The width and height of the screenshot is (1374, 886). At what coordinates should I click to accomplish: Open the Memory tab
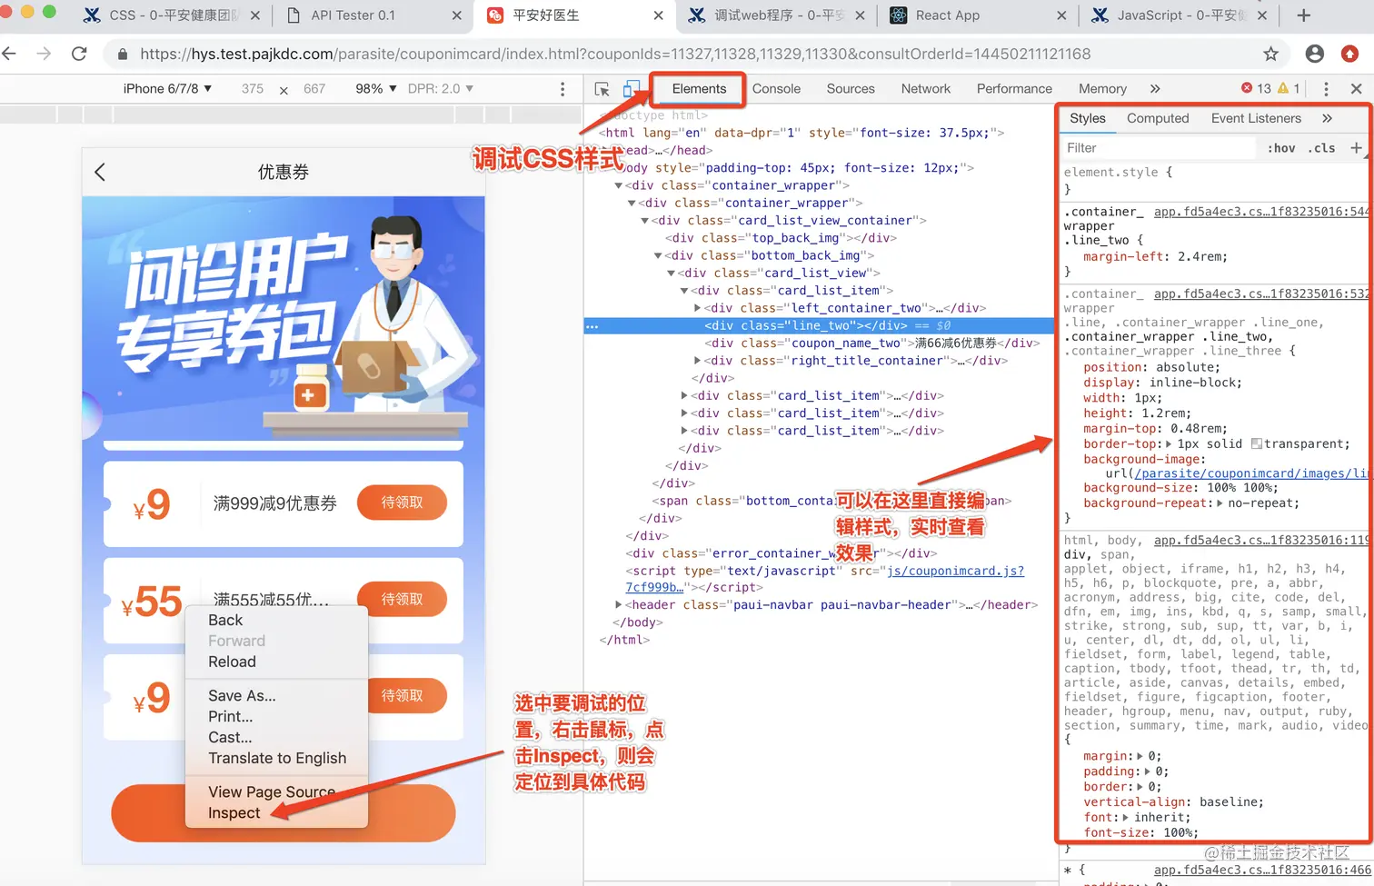pyautogui.click(x=1102, y=89)
